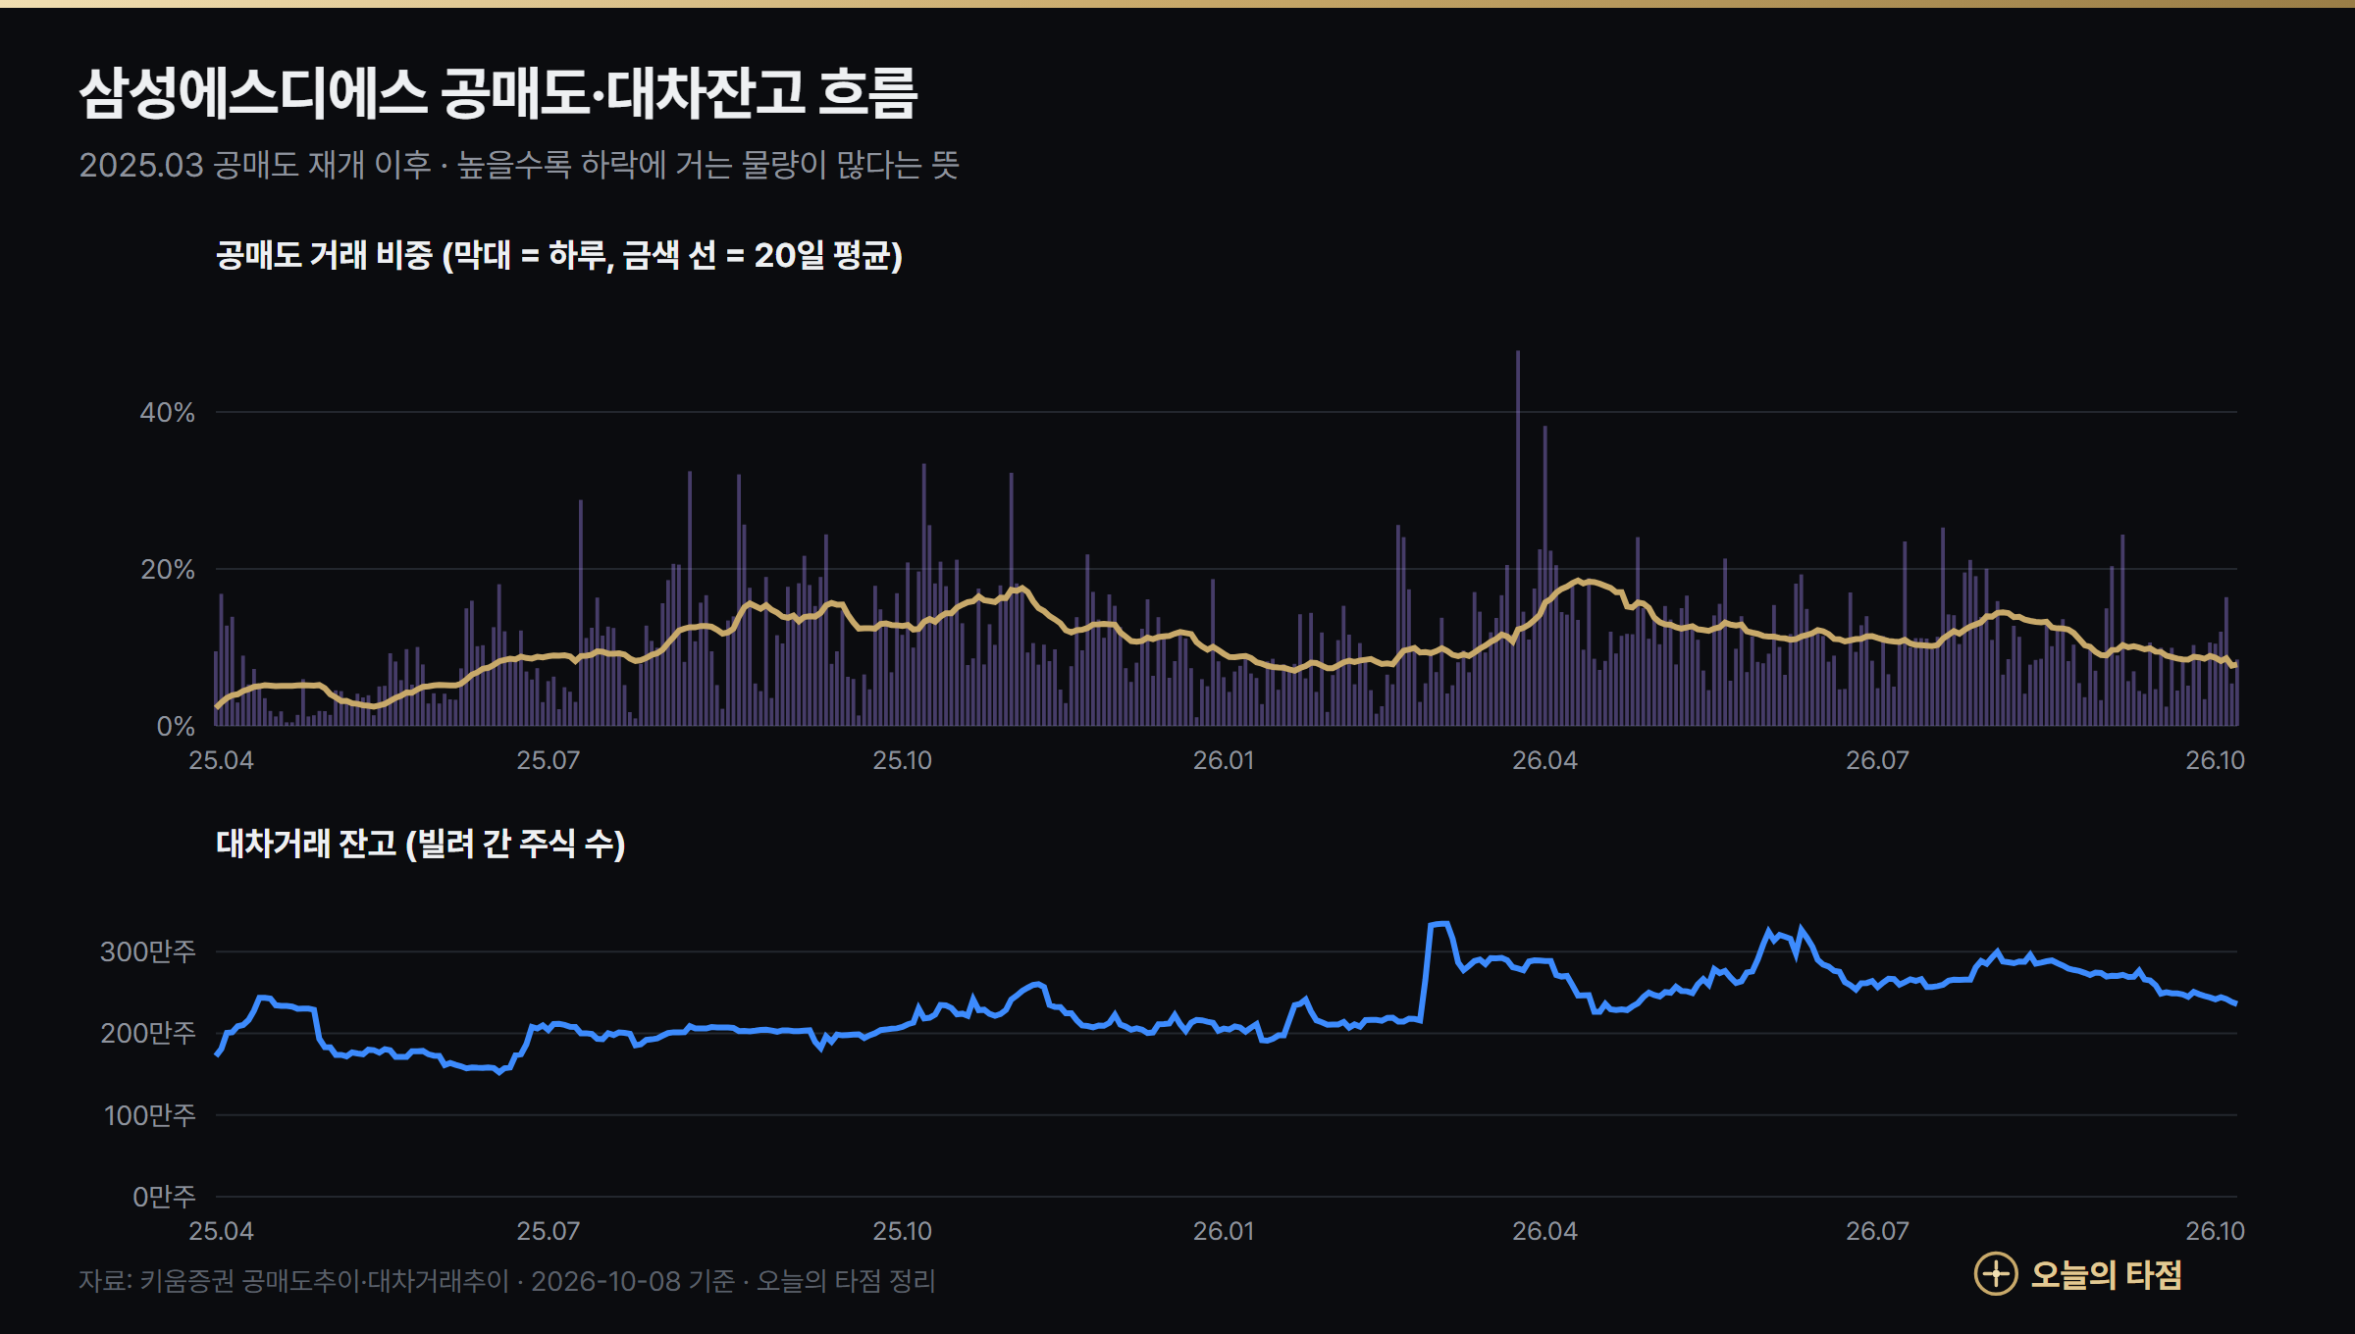Click the tallest purple bar spike above 40%
Image resolution: width=2355 pixels, height=1334 pixels.
(1518, 538)
